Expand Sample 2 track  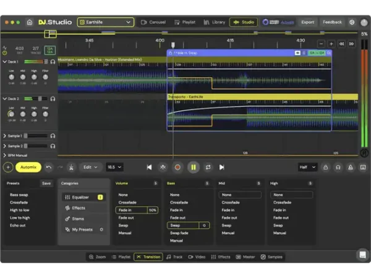[4, 146]
